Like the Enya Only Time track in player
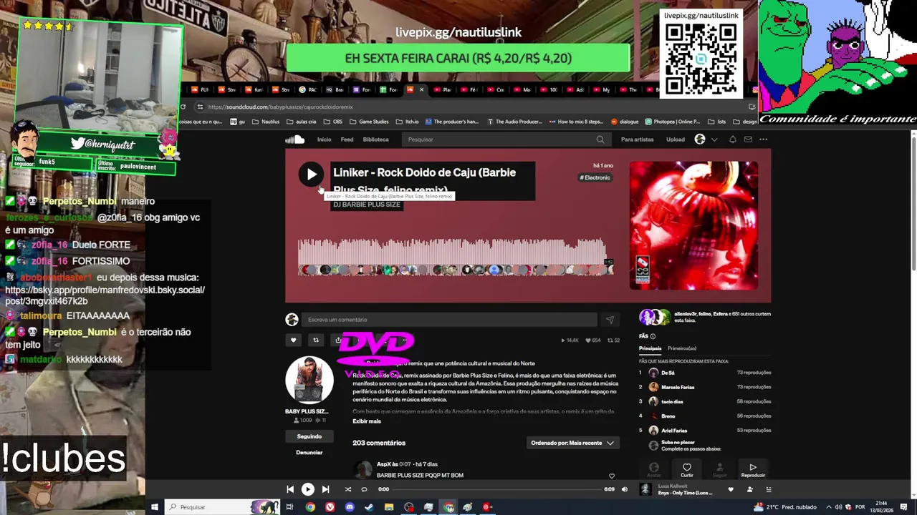 731,489
